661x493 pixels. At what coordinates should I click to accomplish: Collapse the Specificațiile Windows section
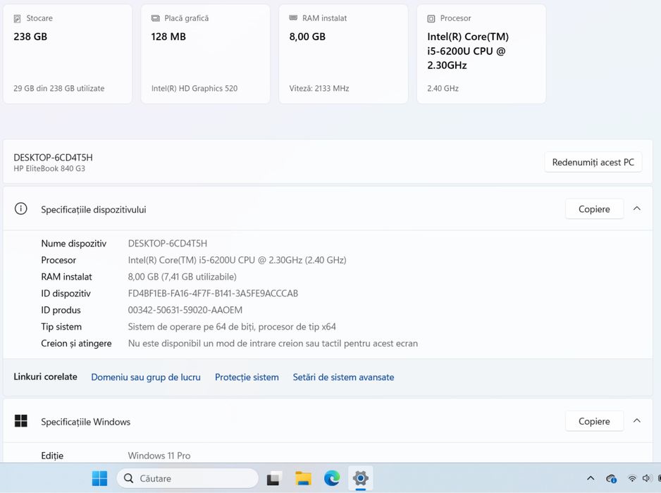[637, 421]
